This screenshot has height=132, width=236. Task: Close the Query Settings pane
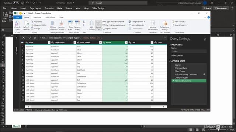pos(205,39)
